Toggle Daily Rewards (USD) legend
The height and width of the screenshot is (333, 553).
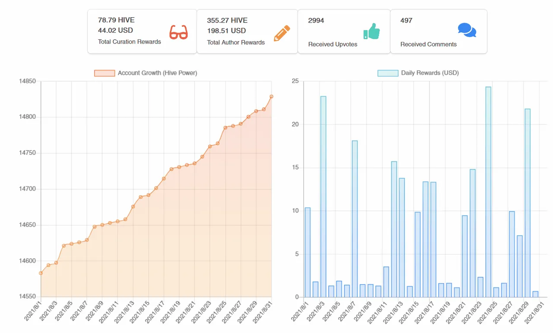(x=418, y=73)
